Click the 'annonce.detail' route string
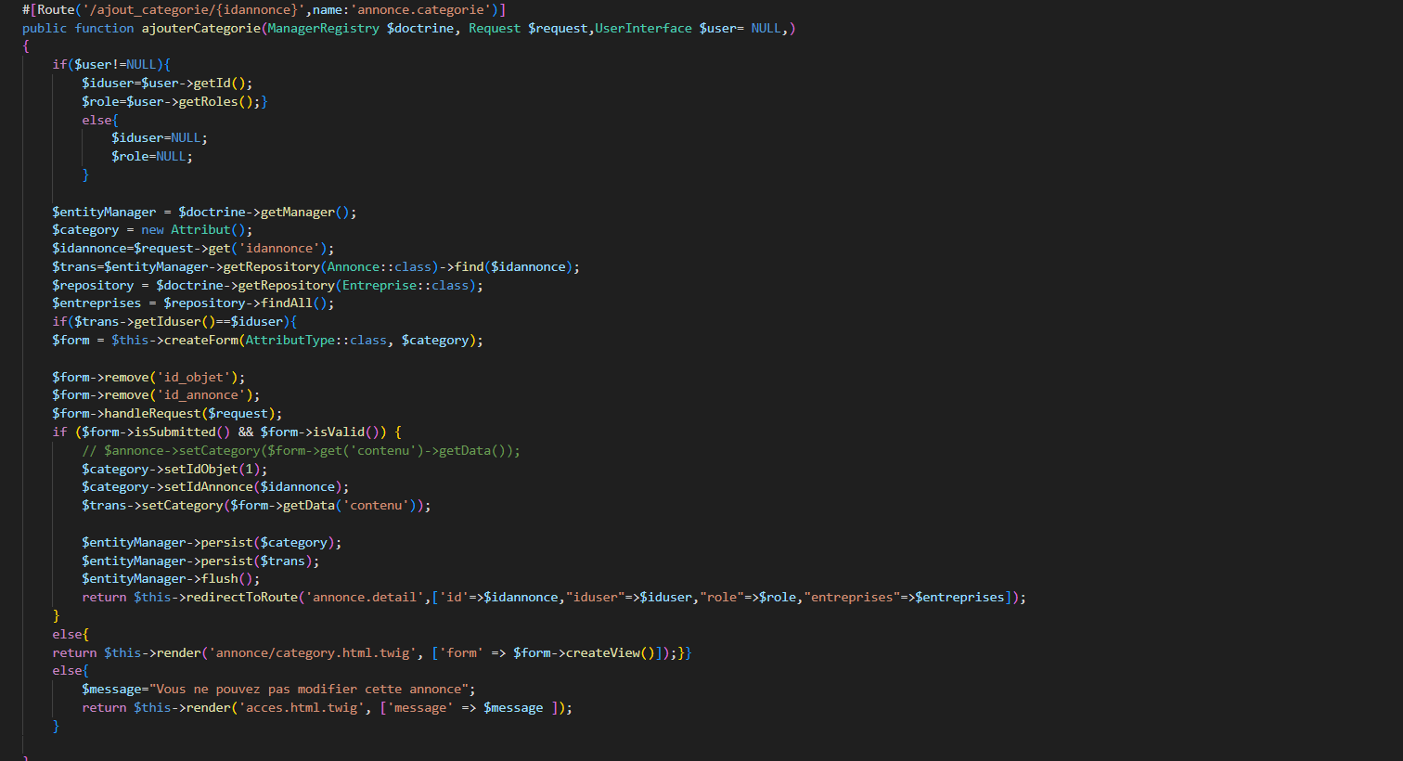Viewport: 1403px width, 761px height. (365, 597)
